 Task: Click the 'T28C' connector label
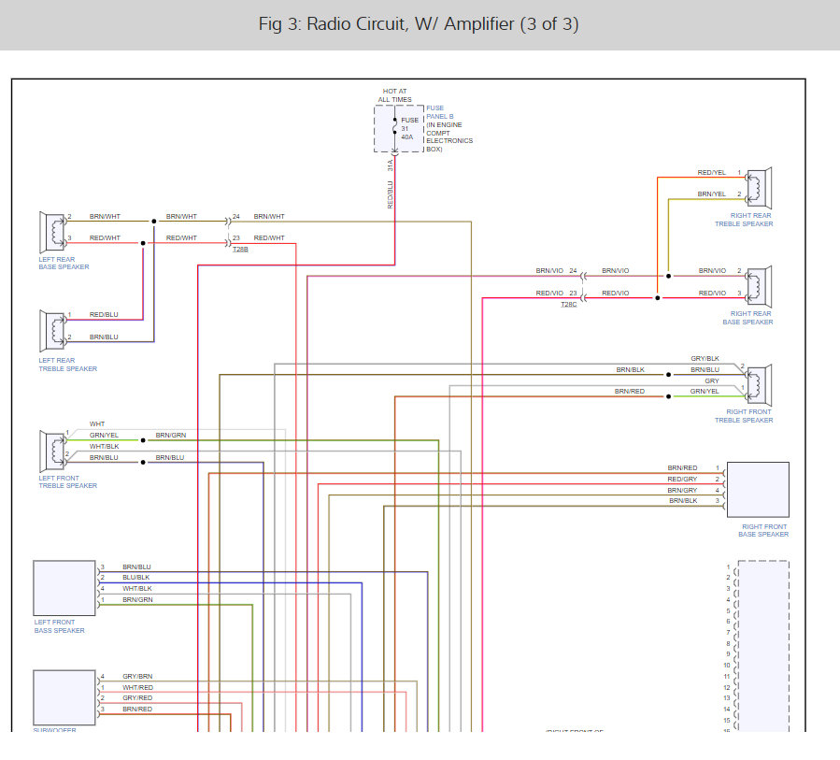(x=568, y=305)
